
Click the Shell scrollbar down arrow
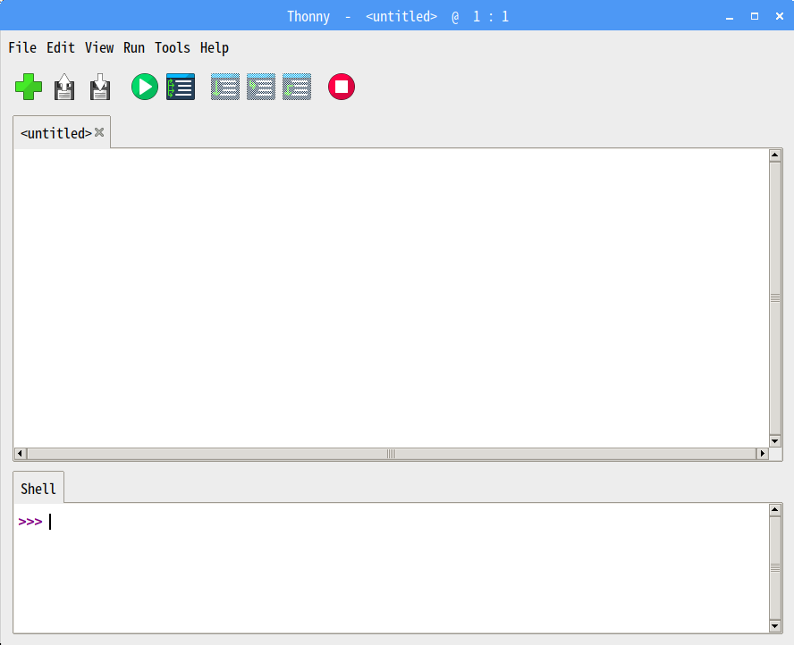[774, 626]
